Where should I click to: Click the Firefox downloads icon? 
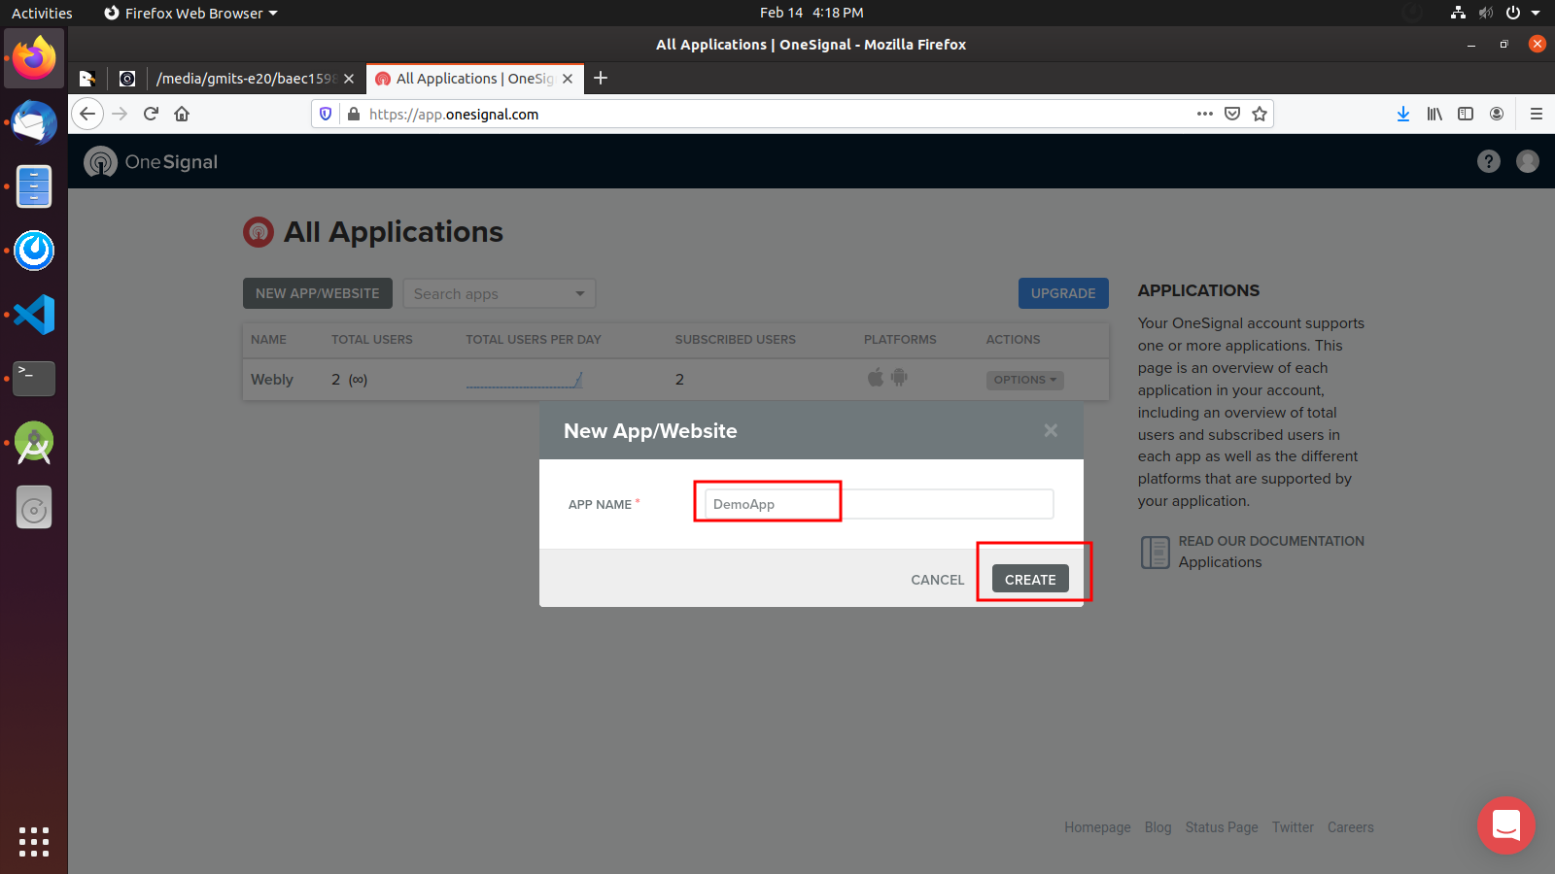coord(1402,114)
